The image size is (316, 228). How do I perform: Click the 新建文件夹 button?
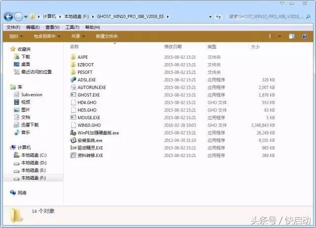107,36
